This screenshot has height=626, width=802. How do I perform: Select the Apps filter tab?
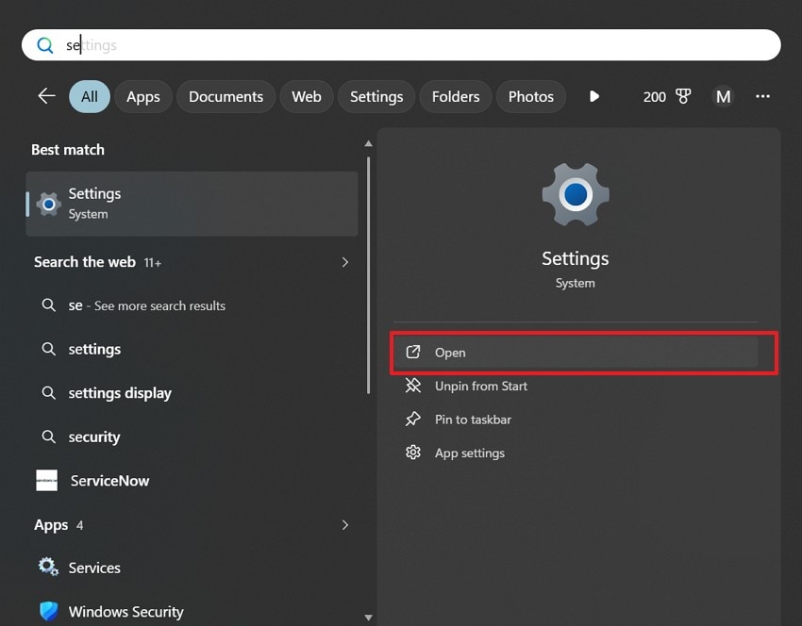[x=143, y=96]
